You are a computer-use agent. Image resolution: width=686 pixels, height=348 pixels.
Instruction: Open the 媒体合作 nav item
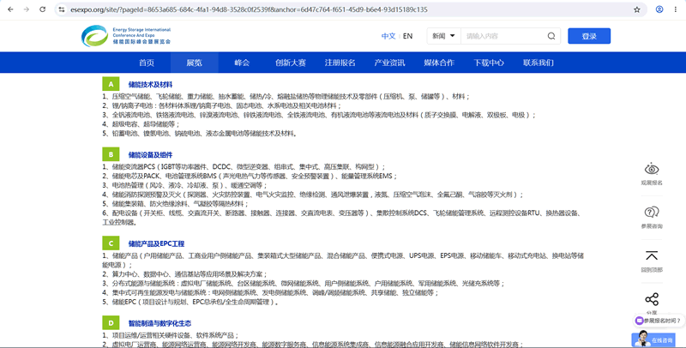(439, 63)
